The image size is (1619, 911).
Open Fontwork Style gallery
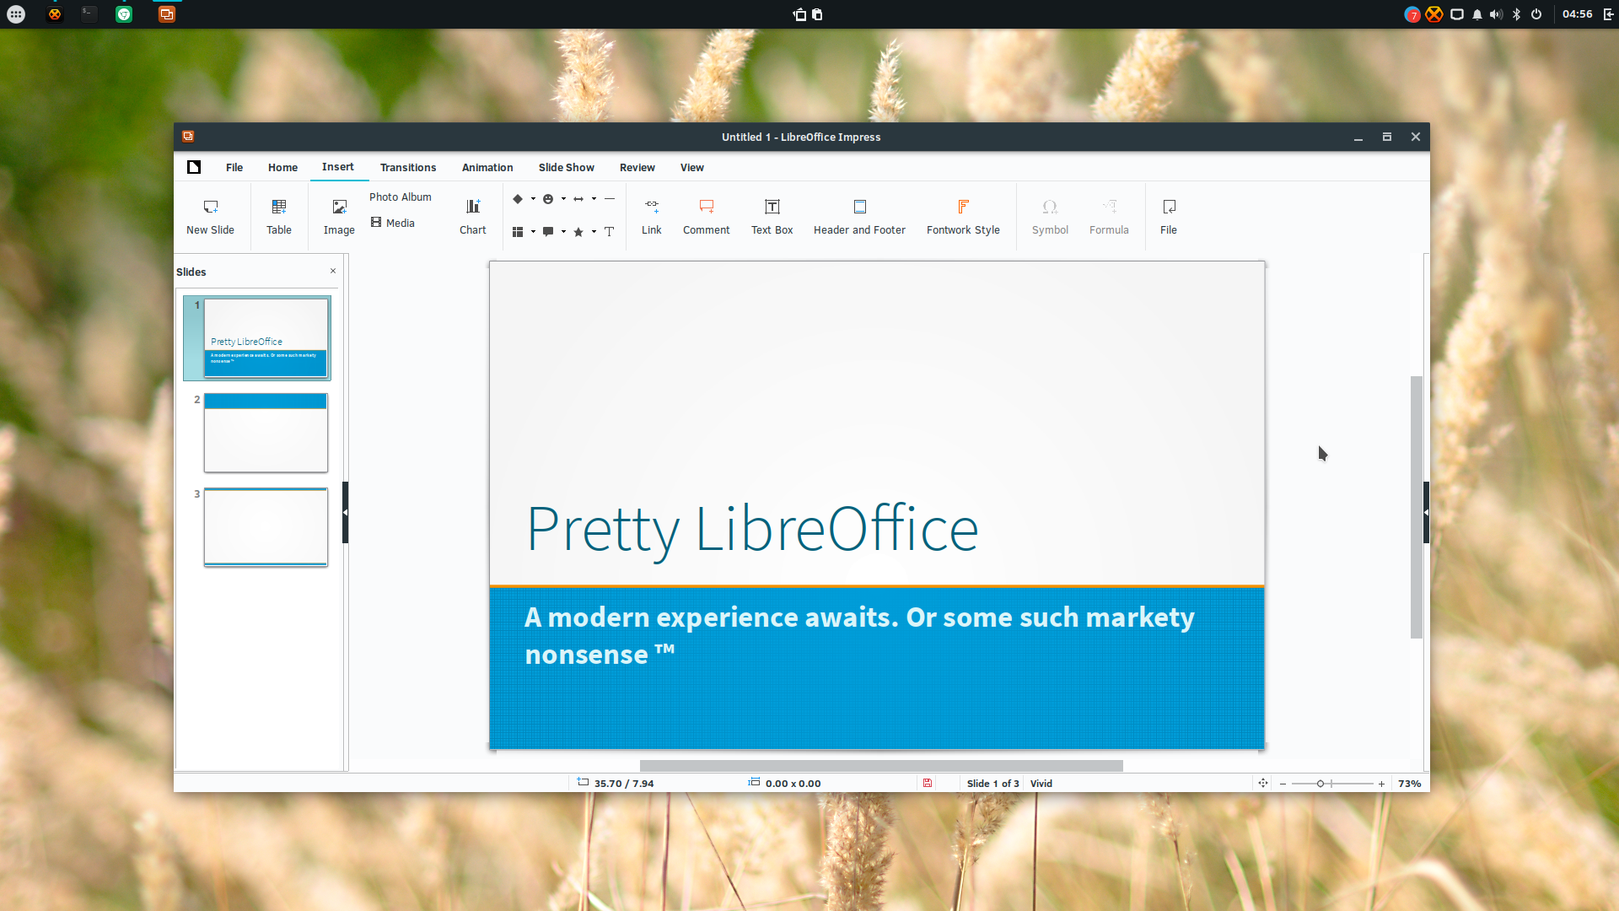(x=963, y=207)
